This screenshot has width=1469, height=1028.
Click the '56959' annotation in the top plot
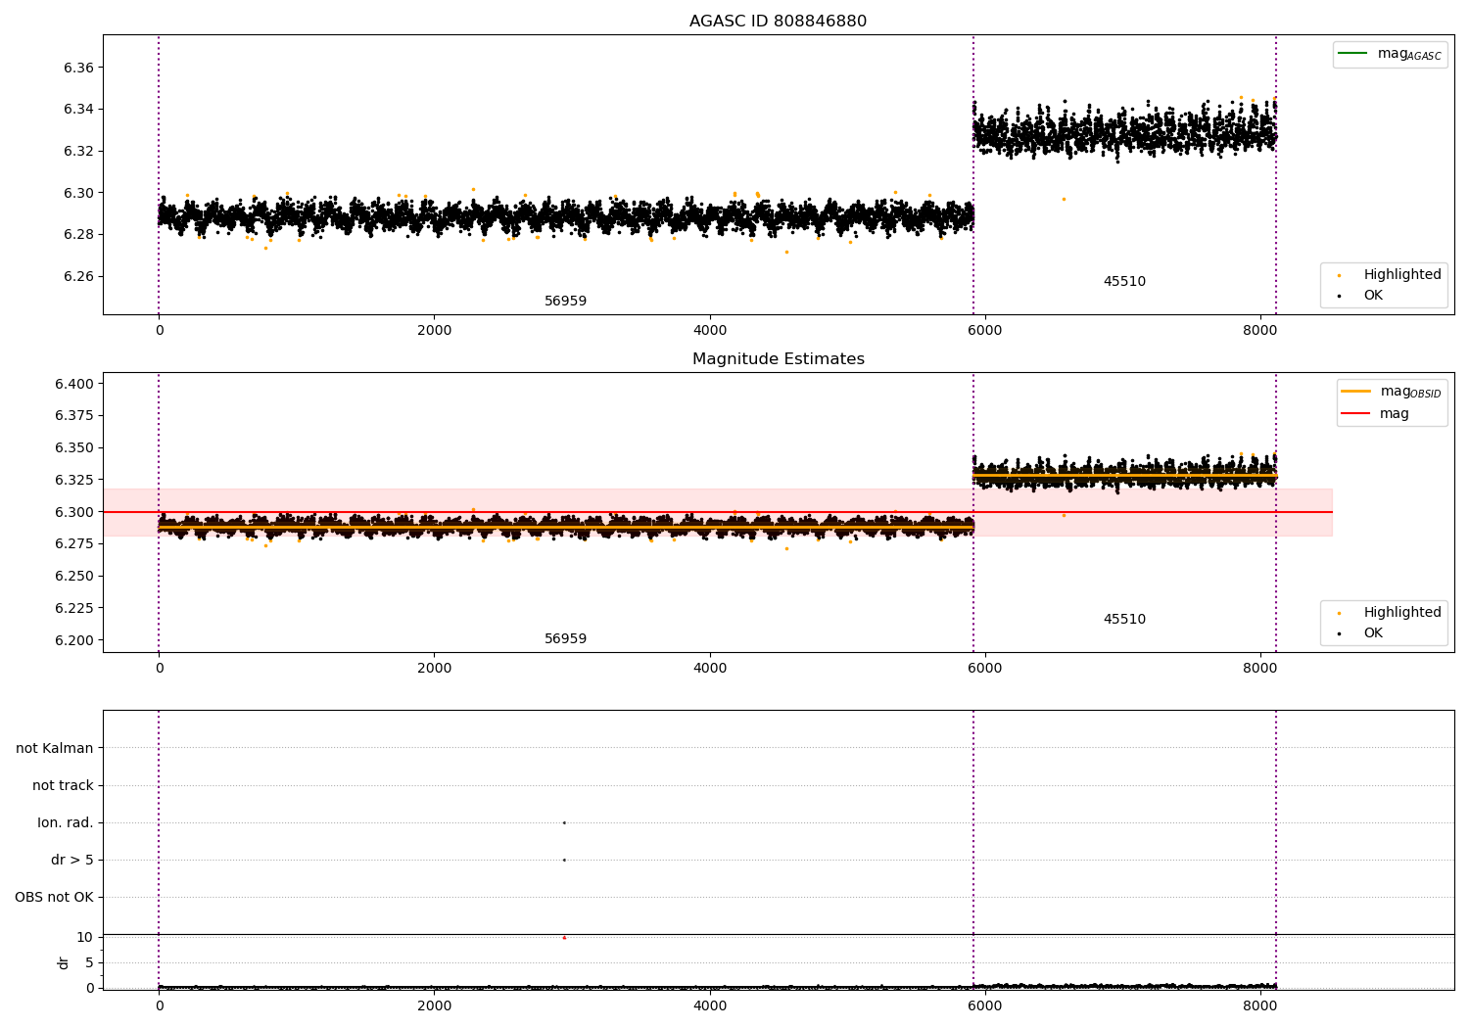coord(565,302)
